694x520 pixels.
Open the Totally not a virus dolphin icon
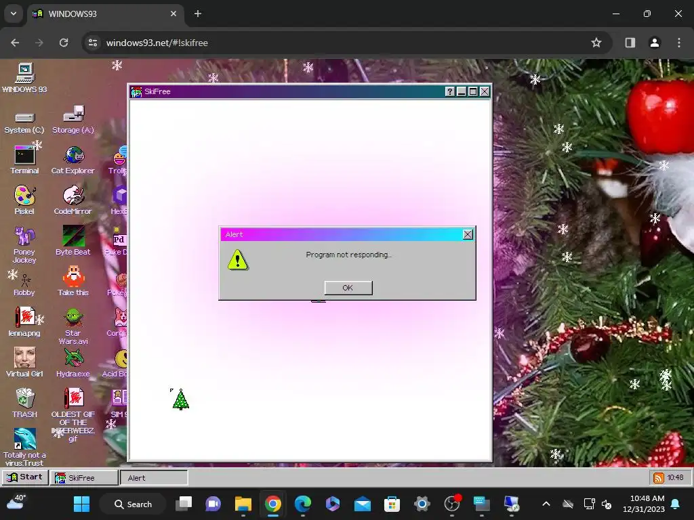[24, 447]
